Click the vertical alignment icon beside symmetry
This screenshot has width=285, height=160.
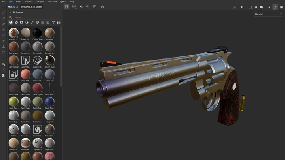(87, 7)
